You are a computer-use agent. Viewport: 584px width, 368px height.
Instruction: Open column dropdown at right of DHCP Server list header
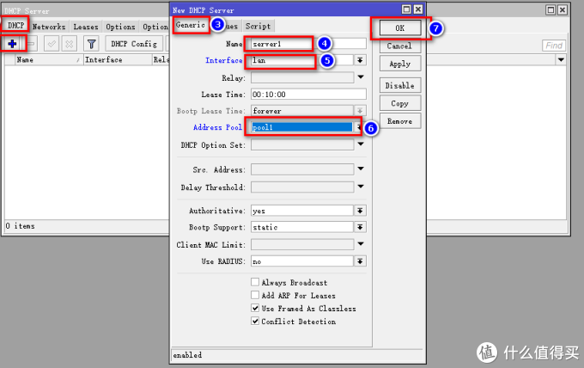pyautogui.click(x=561, y=60)
